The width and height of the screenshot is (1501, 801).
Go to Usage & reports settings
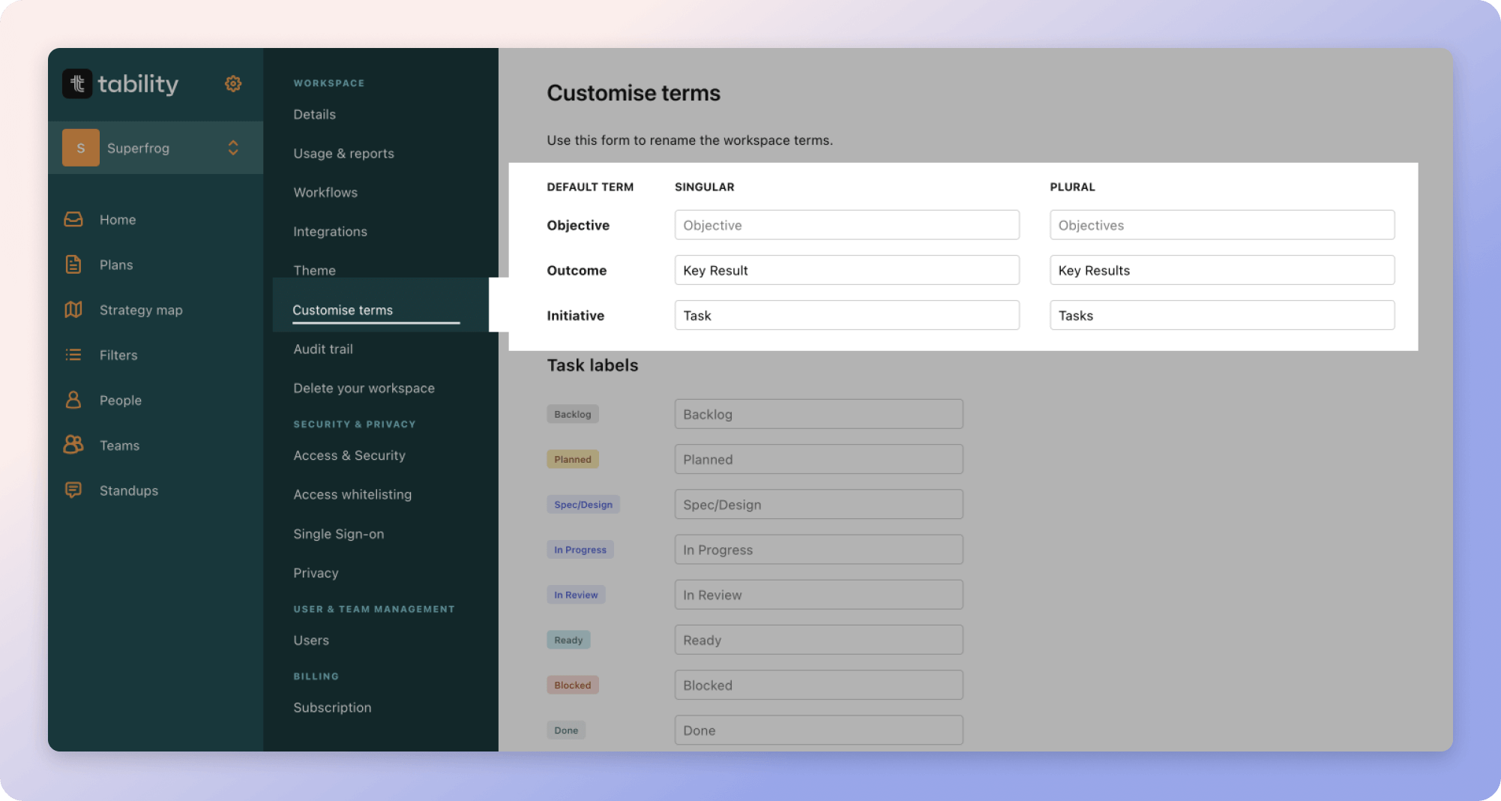343,153
